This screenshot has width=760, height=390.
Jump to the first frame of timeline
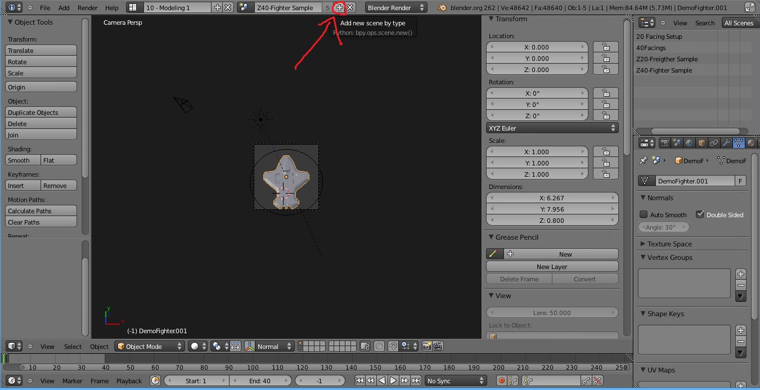(359, 381)
